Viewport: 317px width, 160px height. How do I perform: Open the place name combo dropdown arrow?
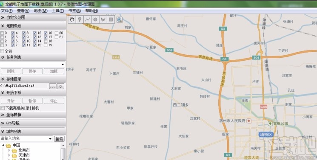pyautogui.click(x=50, y=139)
